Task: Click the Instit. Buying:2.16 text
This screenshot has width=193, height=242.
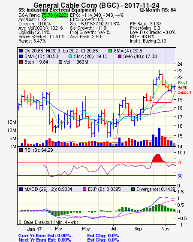Action: pyautogui.click(x=148, y=41)
